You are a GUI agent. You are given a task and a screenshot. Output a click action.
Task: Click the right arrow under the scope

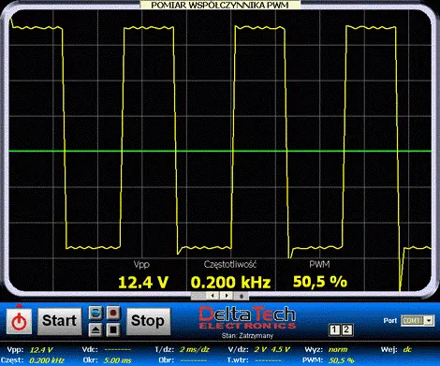pyautogui.click(x=227, y=296)
